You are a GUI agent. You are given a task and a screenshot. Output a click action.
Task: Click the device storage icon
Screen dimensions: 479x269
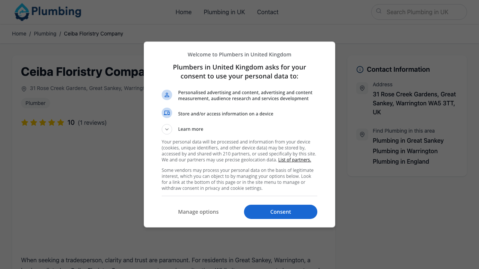click(167, 113)
